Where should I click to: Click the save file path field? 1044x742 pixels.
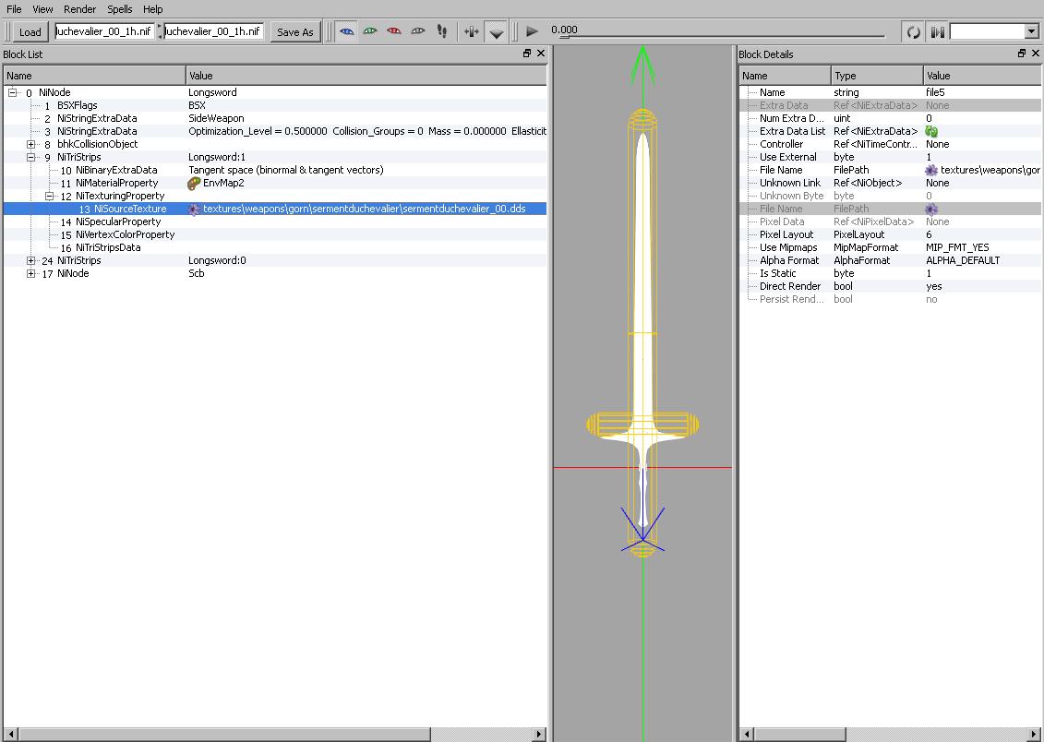(x=214, y=31)
